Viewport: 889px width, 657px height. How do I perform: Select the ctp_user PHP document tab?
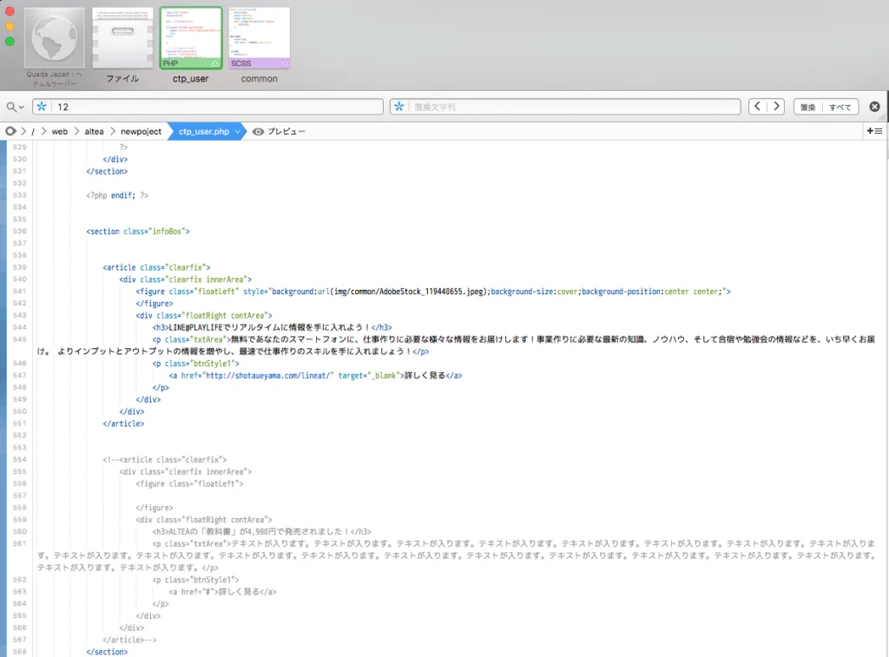click(191, 38)
